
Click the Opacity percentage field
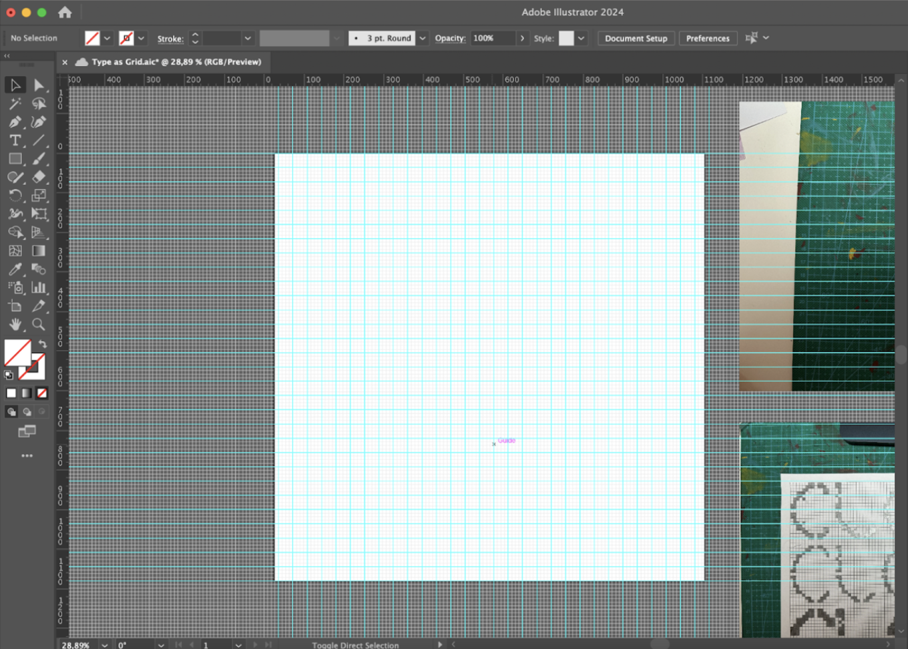point(492,38)
